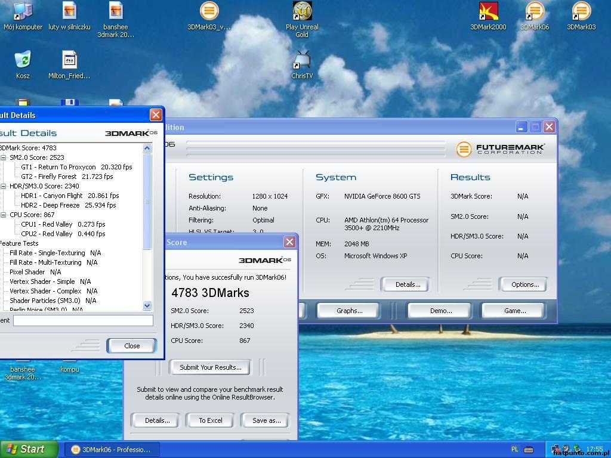The width and height of the screenshot is (611, 458).
Task: Launch the 3DMark03_v... desktop icon
Action: [x=209, y=16]
